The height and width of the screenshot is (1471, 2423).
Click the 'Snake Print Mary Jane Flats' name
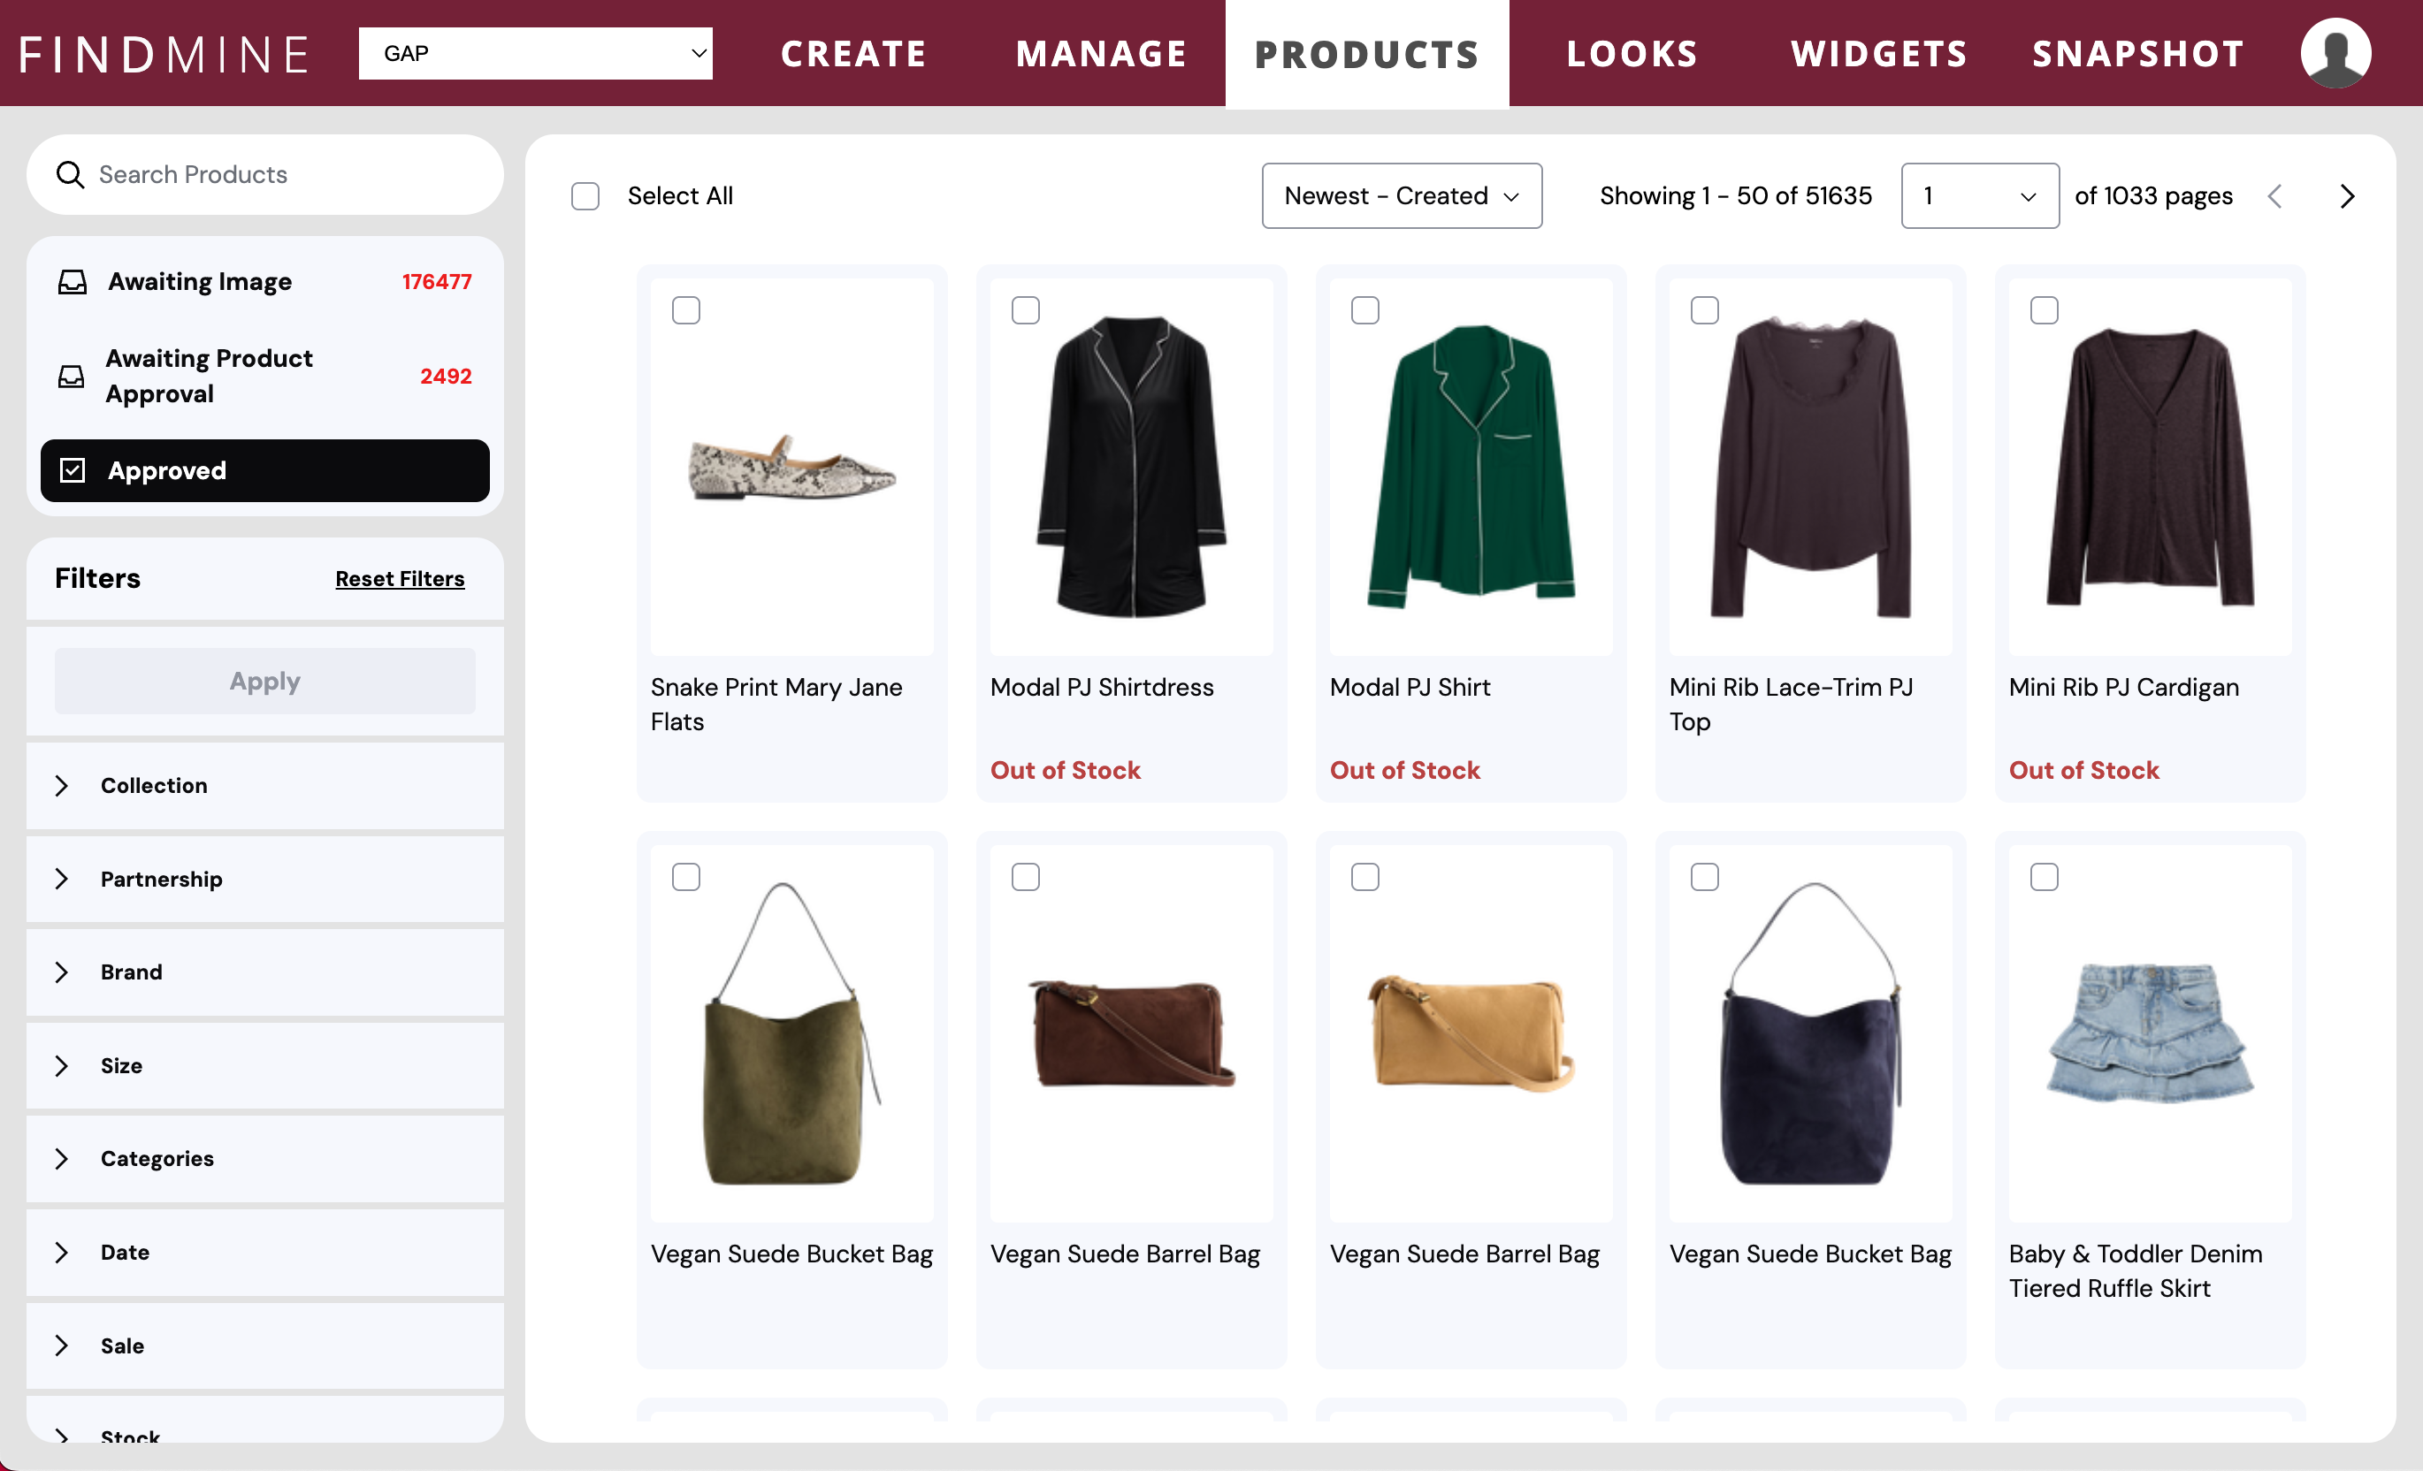776,704
